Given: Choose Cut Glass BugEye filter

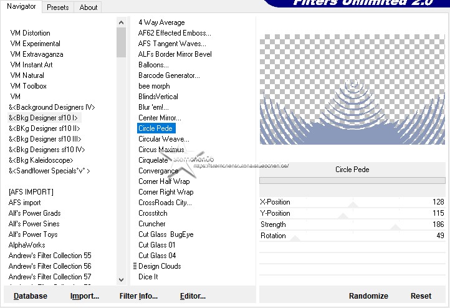Looking at the screenshot, I should coord(166,234).
